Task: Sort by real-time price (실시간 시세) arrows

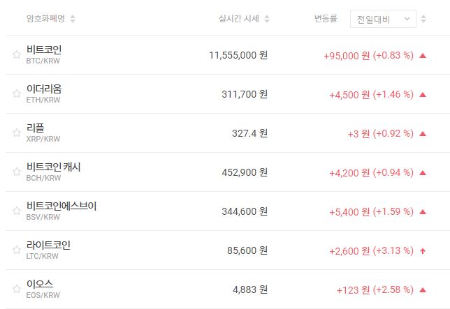Action: [x=267, y=19]
